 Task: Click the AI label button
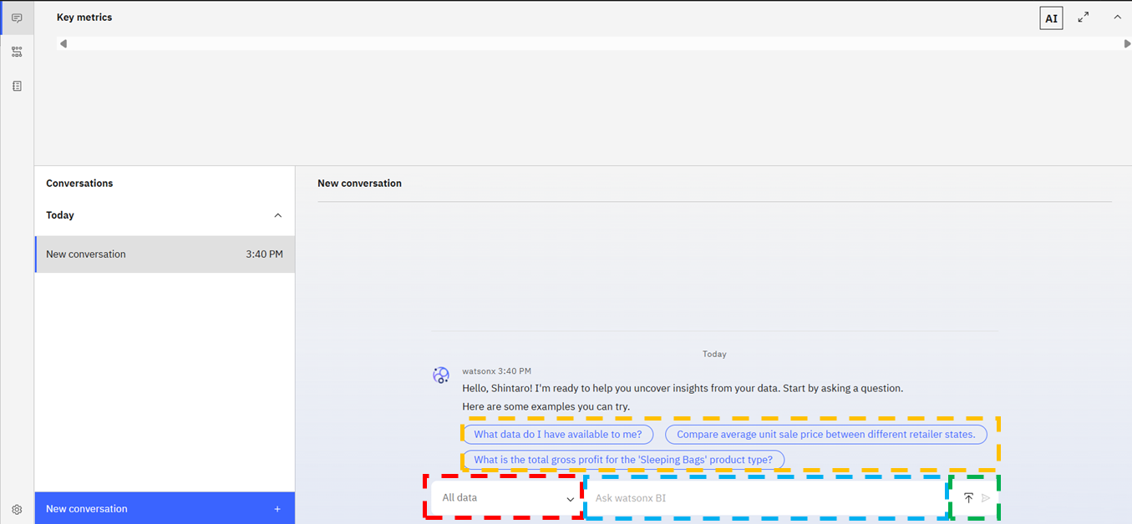pyautogui.click(x=1051, y=18)
